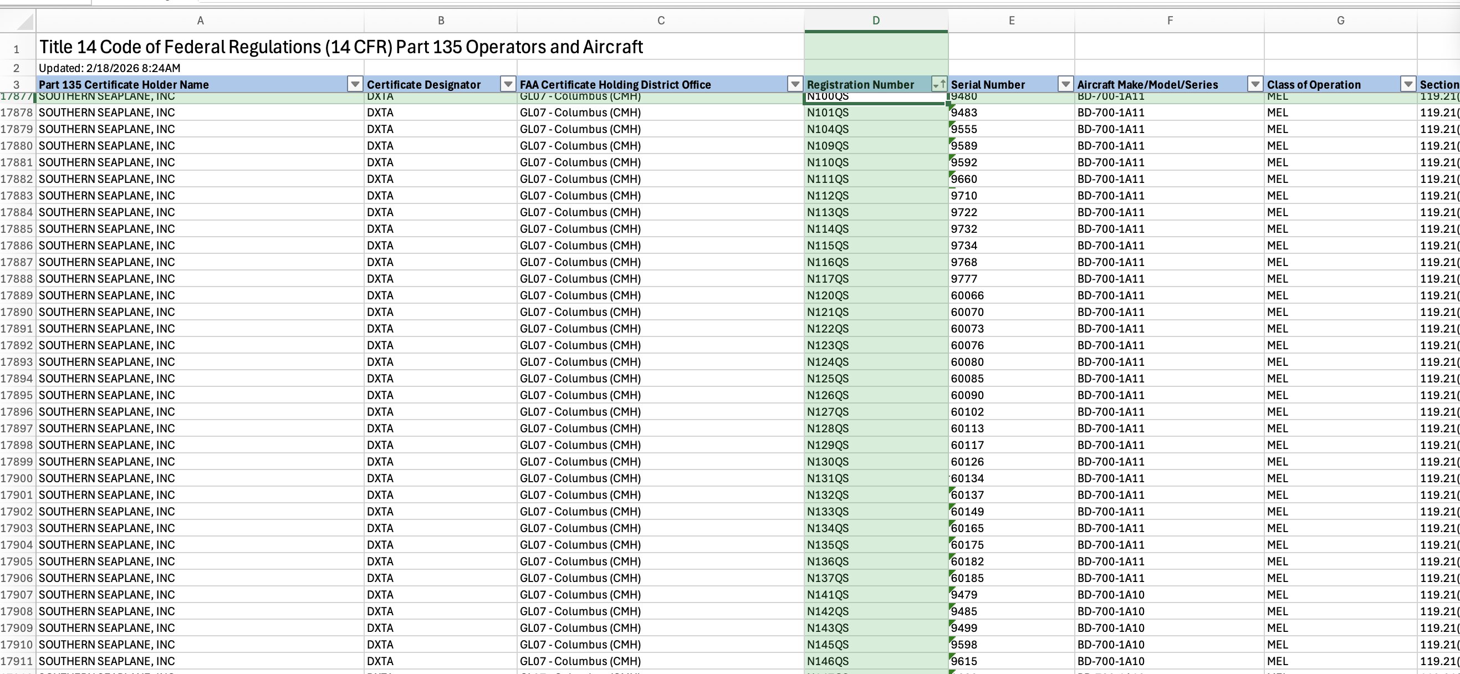
Task: Select column D header
Action: click(876, 21)
